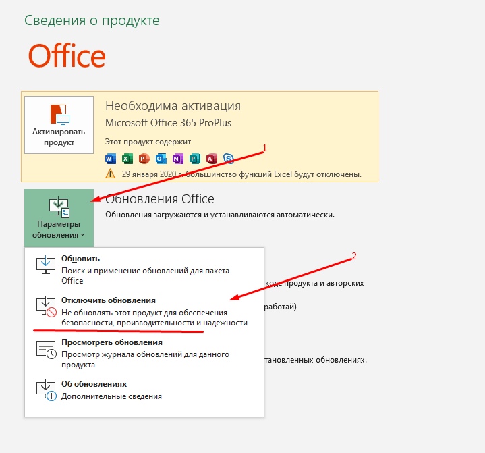The image size is (485, 453).
Task: Click the Необходима активация heading
Action: 173,106
